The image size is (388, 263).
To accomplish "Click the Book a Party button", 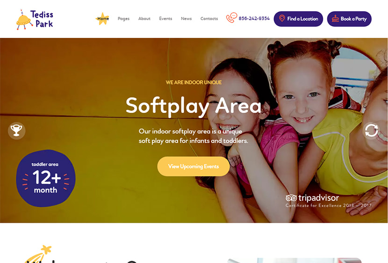I will (349, 19).
